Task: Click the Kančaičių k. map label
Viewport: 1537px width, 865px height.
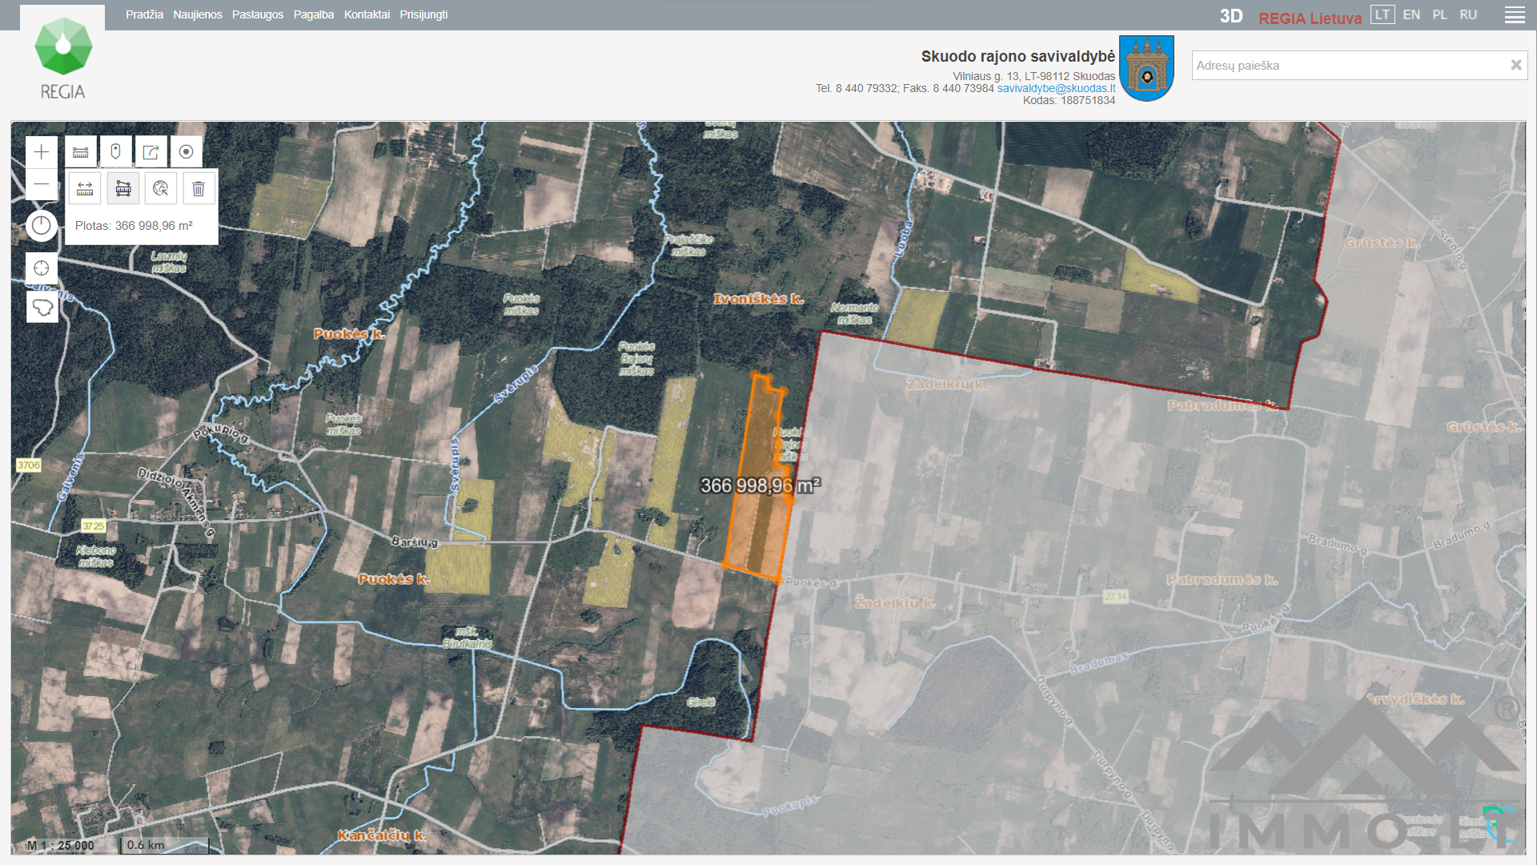Action: click(x=382, y=835)
